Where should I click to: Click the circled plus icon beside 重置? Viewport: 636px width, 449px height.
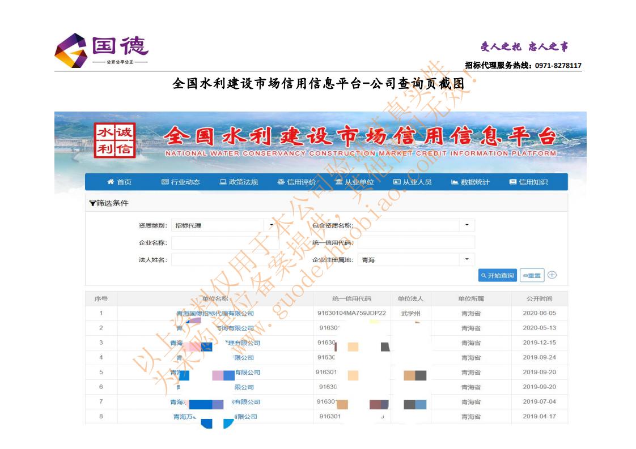[x=552, y=275]
